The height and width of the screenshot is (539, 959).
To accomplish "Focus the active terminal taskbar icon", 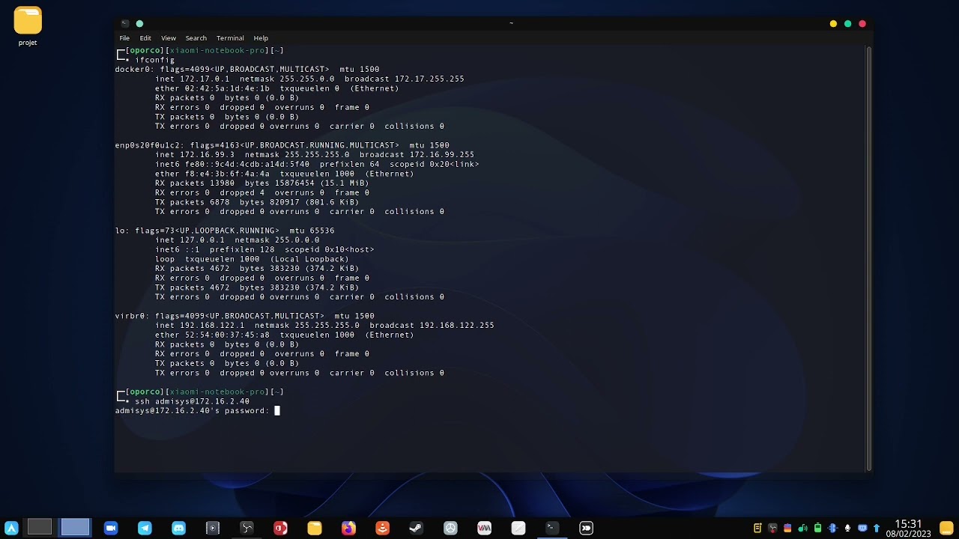I will pos(551,528).
